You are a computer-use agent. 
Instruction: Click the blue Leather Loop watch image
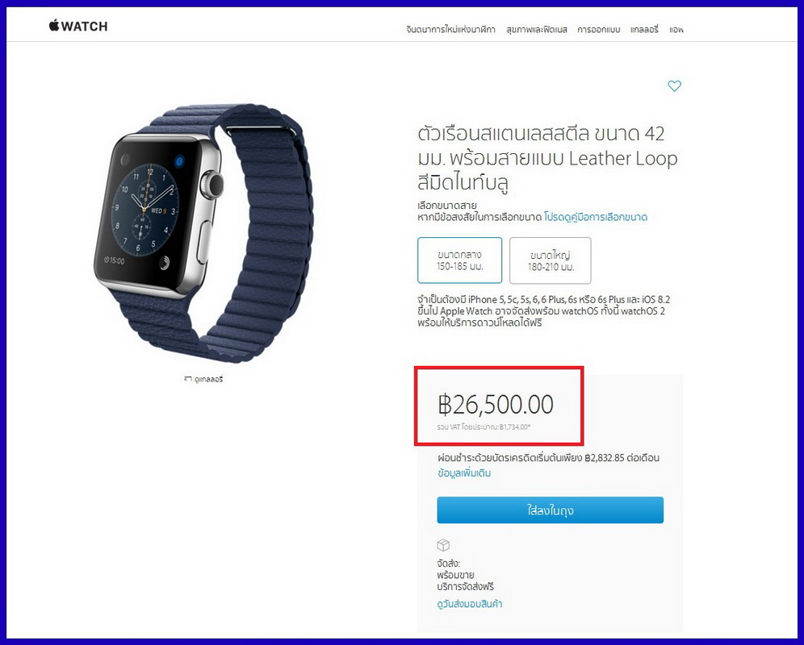click(x=203, y=233)
